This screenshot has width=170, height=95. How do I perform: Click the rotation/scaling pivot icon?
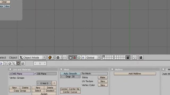(58, 58)
